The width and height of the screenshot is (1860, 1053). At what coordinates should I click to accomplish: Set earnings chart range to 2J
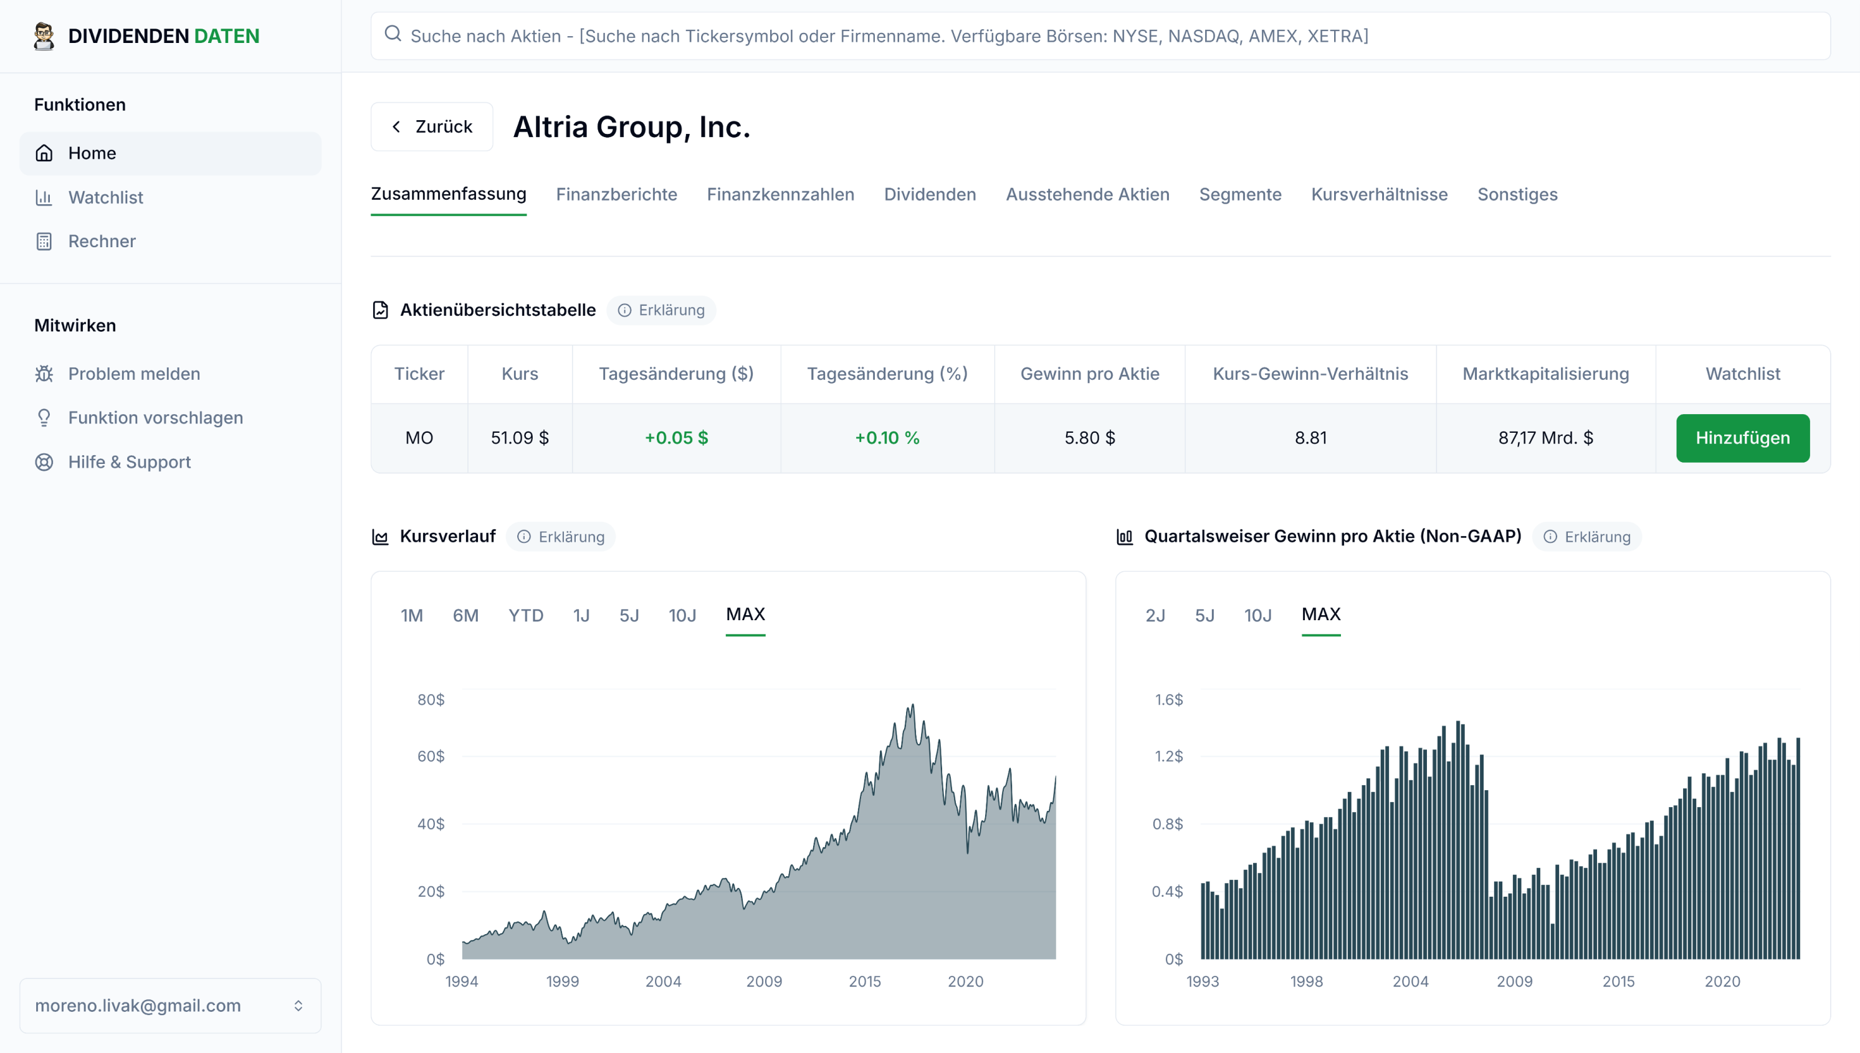click(1155, 615)
